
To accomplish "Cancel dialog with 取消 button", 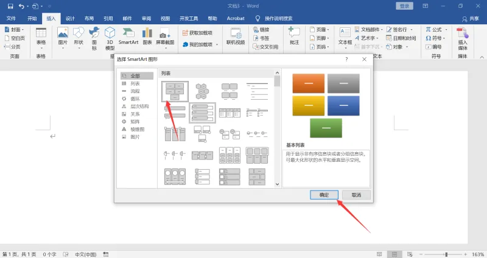I will 356,195.
